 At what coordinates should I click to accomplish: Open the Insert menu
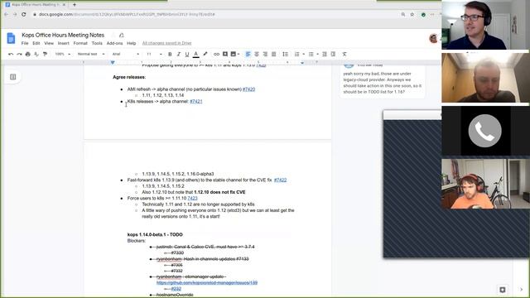pyautogui.click(x=63, y=43)
